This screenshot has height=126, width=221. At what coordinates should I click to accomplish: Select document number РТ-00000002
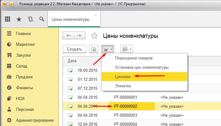click(x=125, y=106)
